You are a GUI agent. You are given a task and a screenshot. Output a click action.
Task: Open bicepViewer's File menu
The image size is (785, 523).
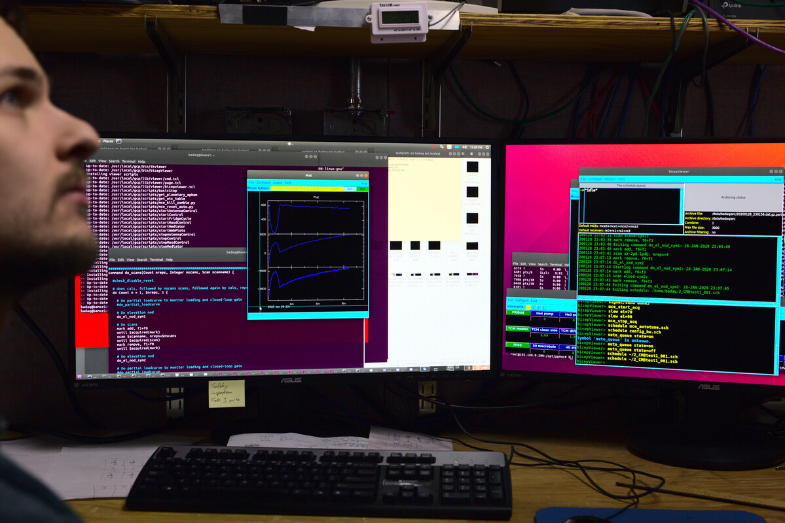click(x=583, y=179)
